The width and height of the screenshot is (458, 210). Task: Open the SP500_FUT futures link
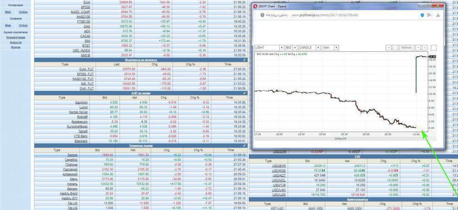coord(85,74)
